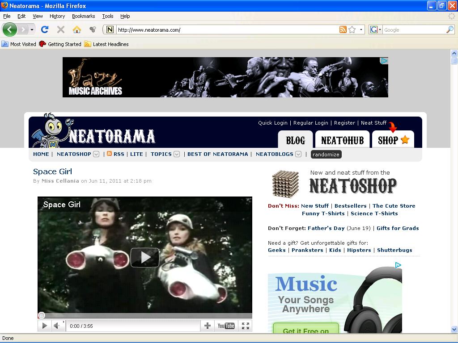
Task: Click the AdChoices icon on Jazz banner
Action: (x=384, y=61)
